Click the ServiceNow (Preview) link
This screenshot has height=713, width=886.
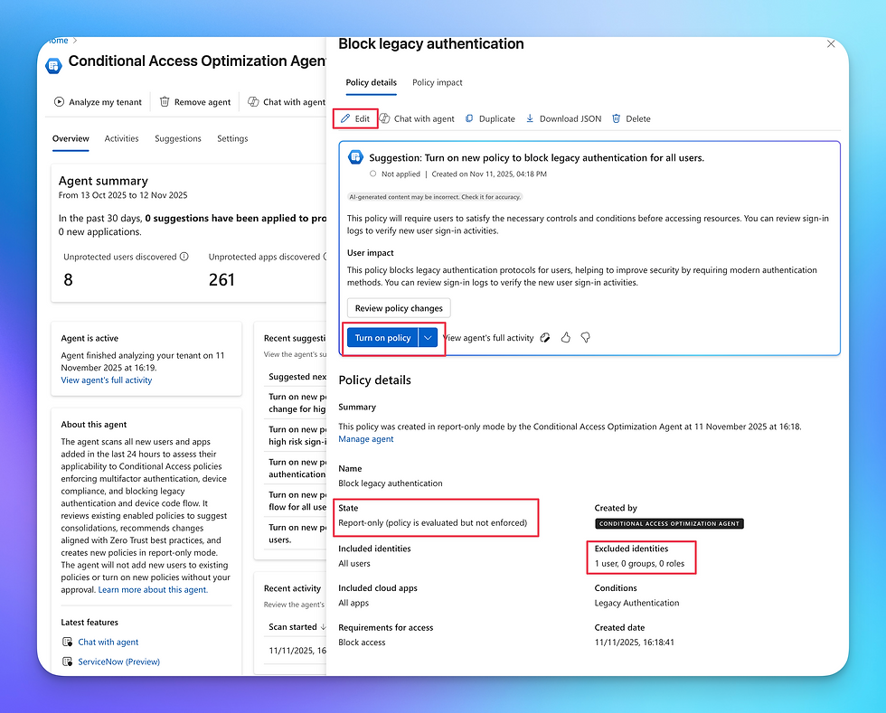pyautogui.click(x=118, y=661)
